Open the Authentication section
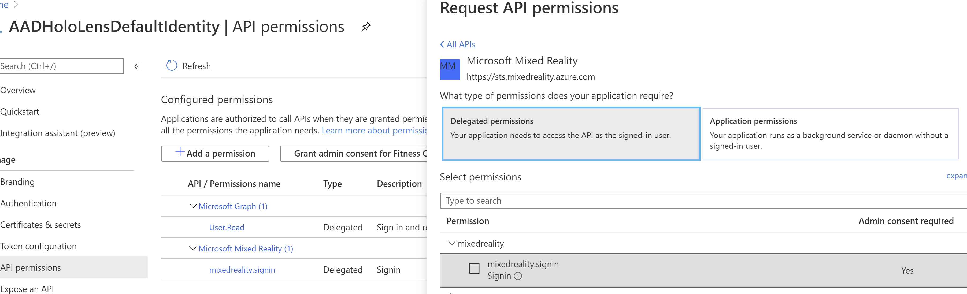967x294 pixels. tap(28, 203)
